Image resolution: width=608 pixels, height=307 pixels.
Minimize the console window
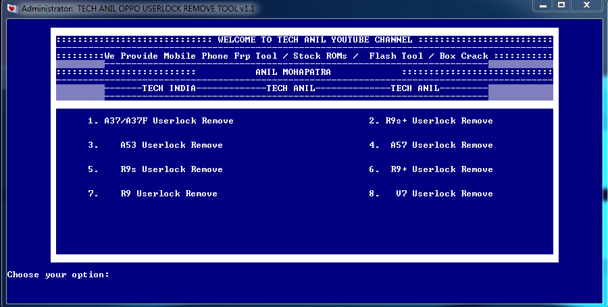click(543, 5)
